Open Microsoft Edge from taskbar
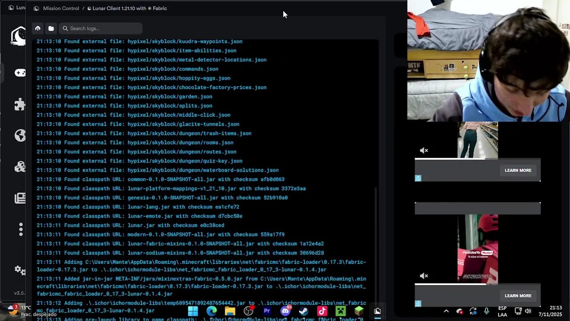The height and width of the screenshot is (321, 570). pos(212,311)
